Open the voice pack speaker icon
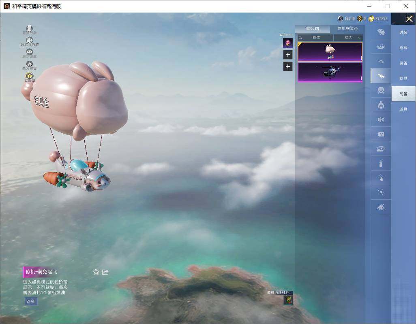The width and height of the screenshot is (416, 324). [x=381, y=119]
